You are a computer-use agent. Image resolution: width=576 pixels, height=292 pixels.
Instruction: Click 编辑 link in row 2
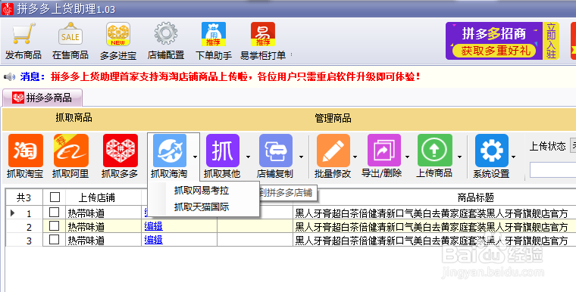(154, 226)
